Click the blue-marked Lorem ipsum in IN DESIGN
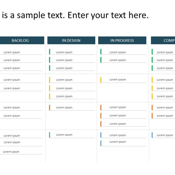The height and width of the screenshot is (175, 175). click(x=64, y=135)
